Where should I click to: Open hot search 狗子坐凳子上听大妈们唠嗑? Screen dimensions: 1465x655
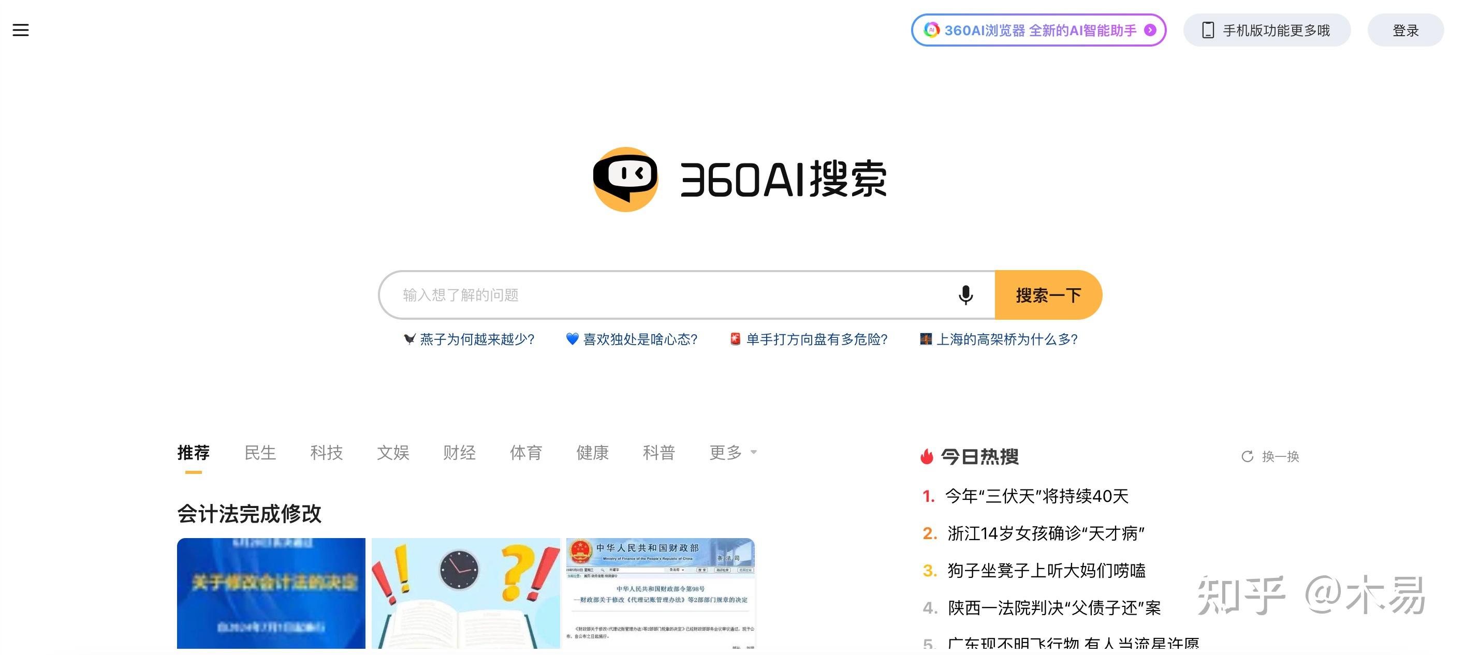pyautogui.click(x=1046, y=570)
